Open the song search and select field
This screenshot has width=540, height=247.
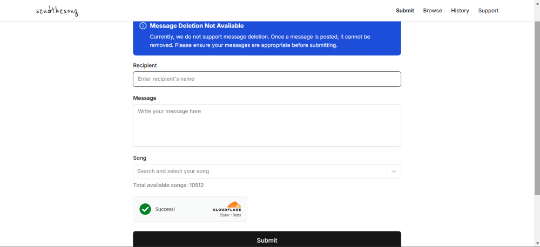(x=259, y=171)
